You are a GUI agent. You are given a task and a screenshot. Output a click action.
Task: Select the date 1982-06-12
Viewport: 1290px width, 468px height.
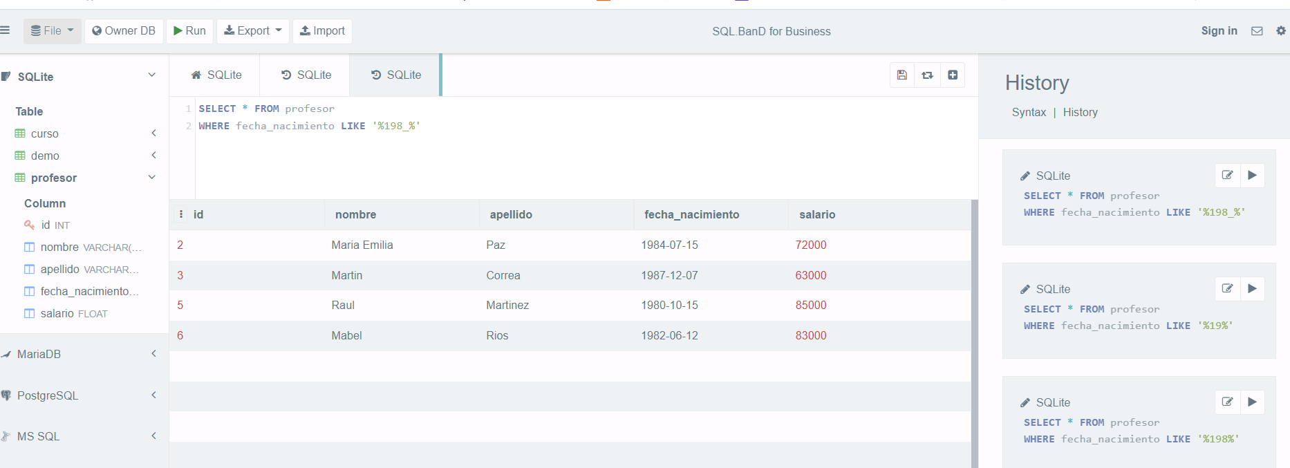[670, 335]
